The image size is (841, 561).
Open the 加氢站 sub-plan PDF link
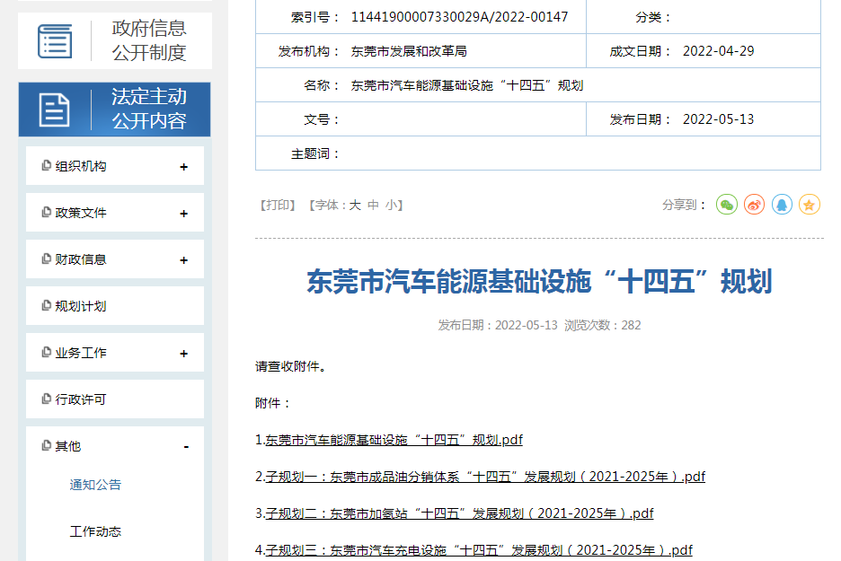(x=458, y=513)
